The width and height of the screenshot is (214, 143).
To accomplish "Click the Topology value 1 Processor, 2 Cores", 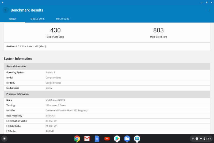I will 56,105.
